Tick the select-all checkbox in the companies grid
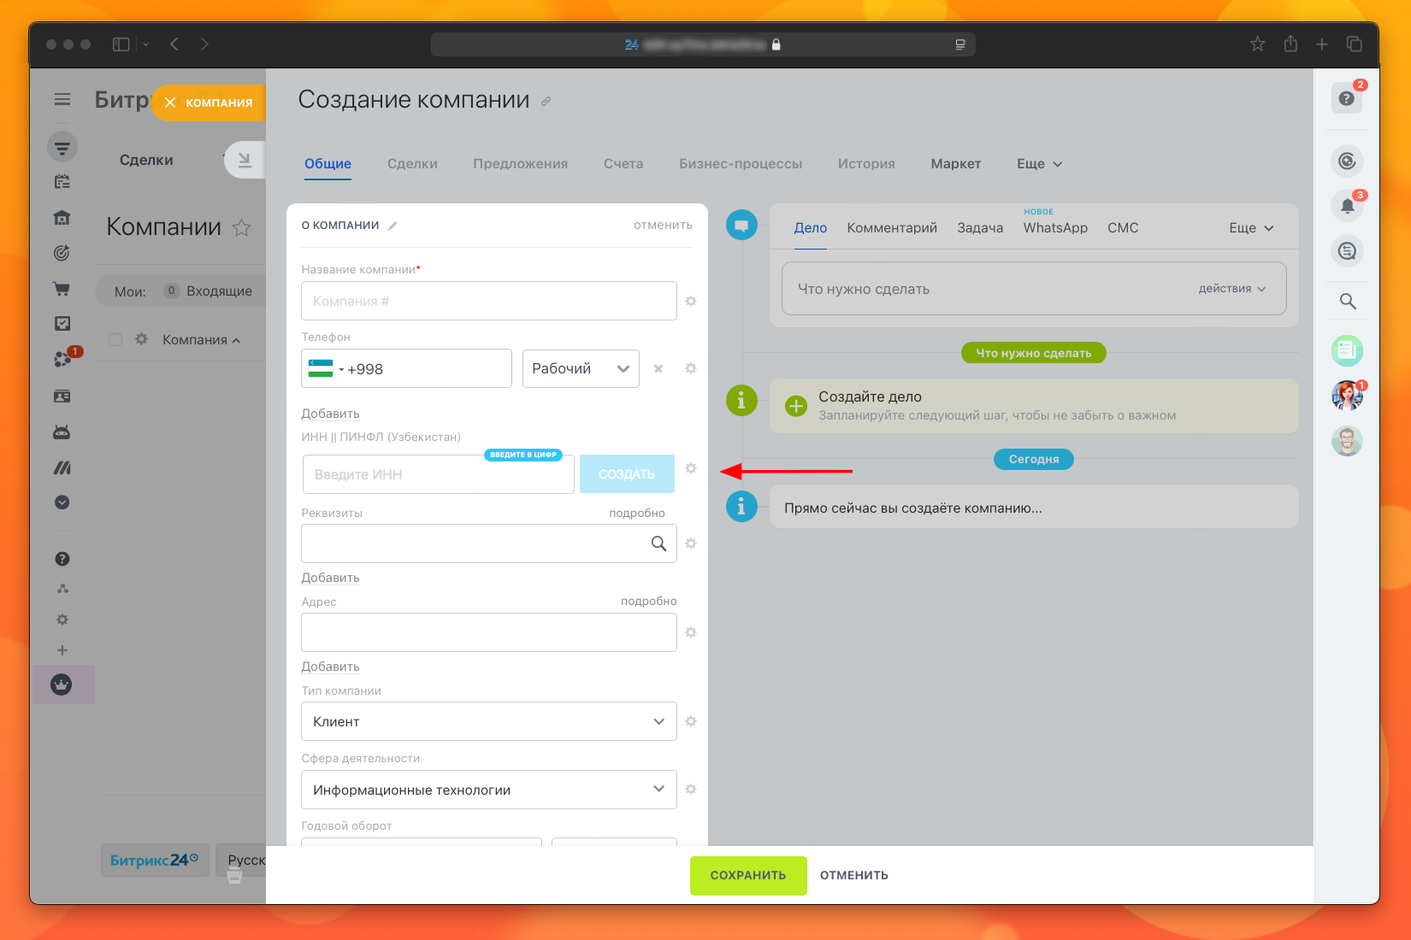The image size is (1411, 940). click(115, 339)
